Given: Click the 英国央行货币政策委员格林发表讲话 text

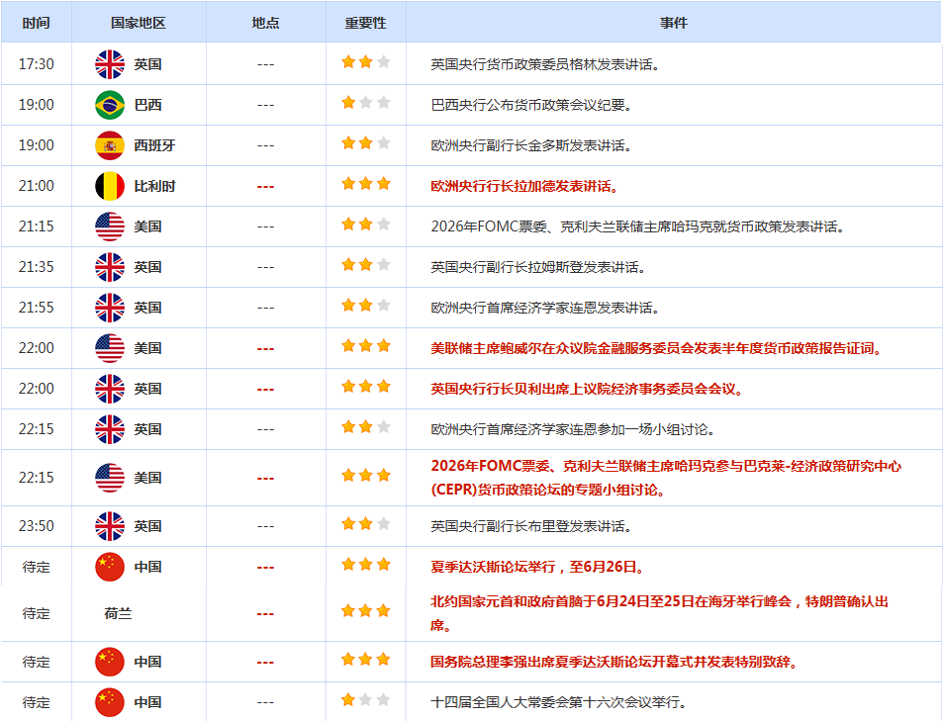Looking at the screenshot, I should (x=545, y=64).
